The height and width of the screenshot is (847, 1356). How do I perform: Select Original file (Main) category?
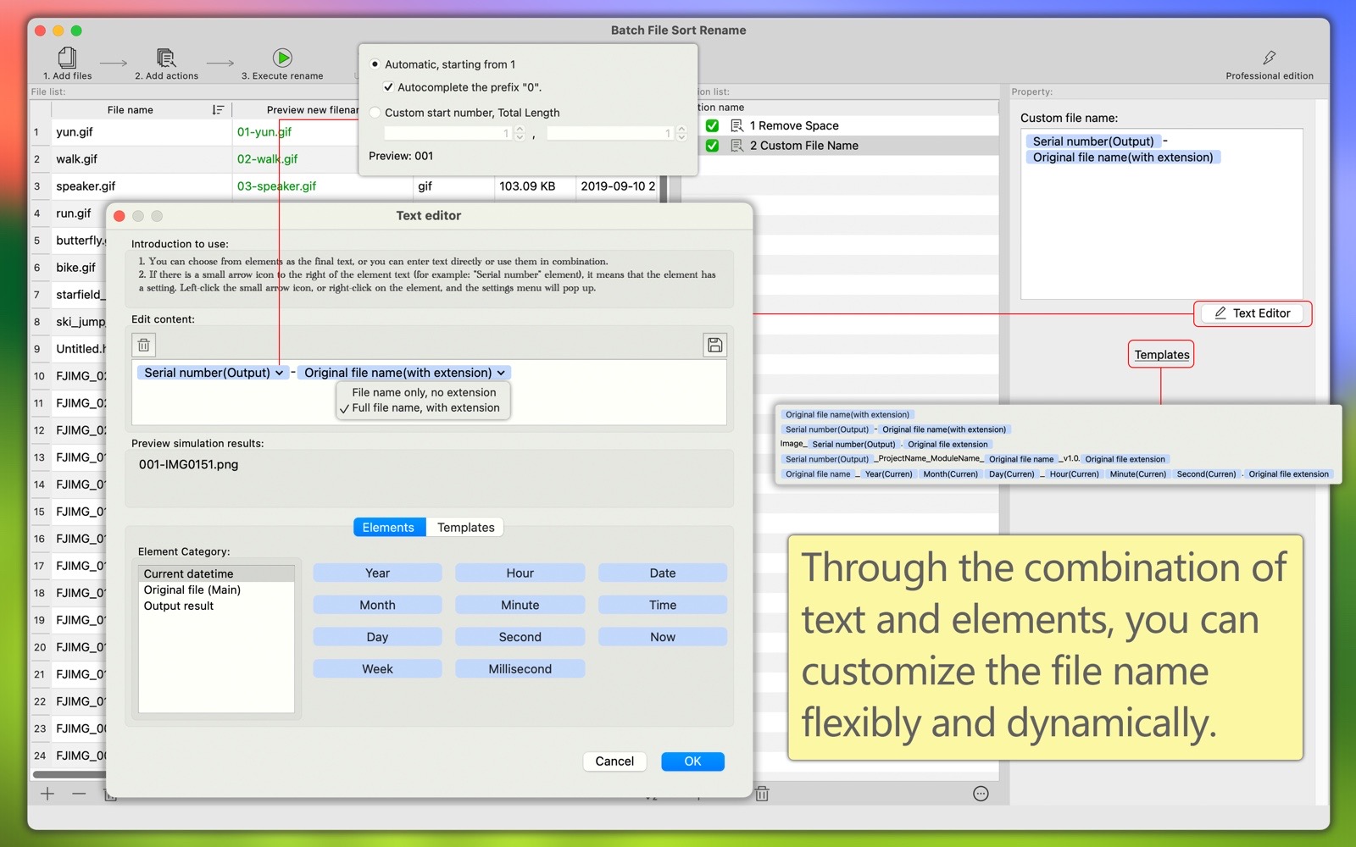192,590
